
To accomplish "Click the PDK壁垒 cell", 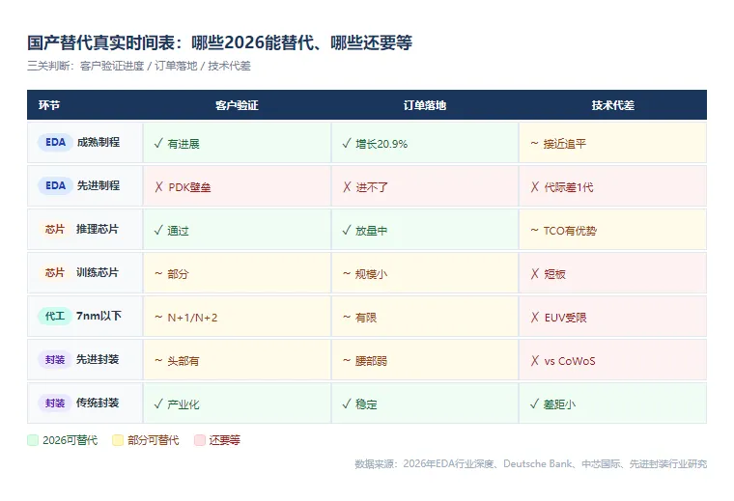I will click(x=237, y=186).
